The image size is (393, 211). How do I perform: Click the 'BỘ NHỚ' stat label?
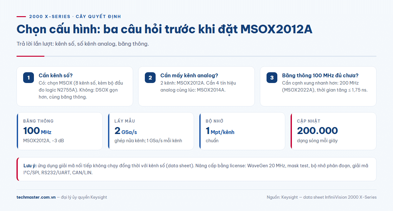pos(215,121)
